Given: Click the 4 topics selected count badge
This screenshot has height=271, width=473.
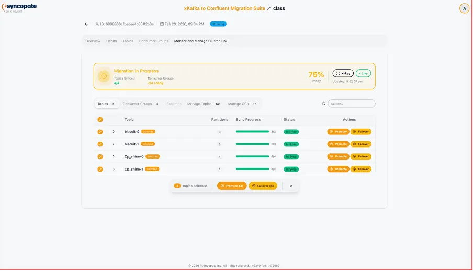Looking at the screenshot, I should (177, 186).
